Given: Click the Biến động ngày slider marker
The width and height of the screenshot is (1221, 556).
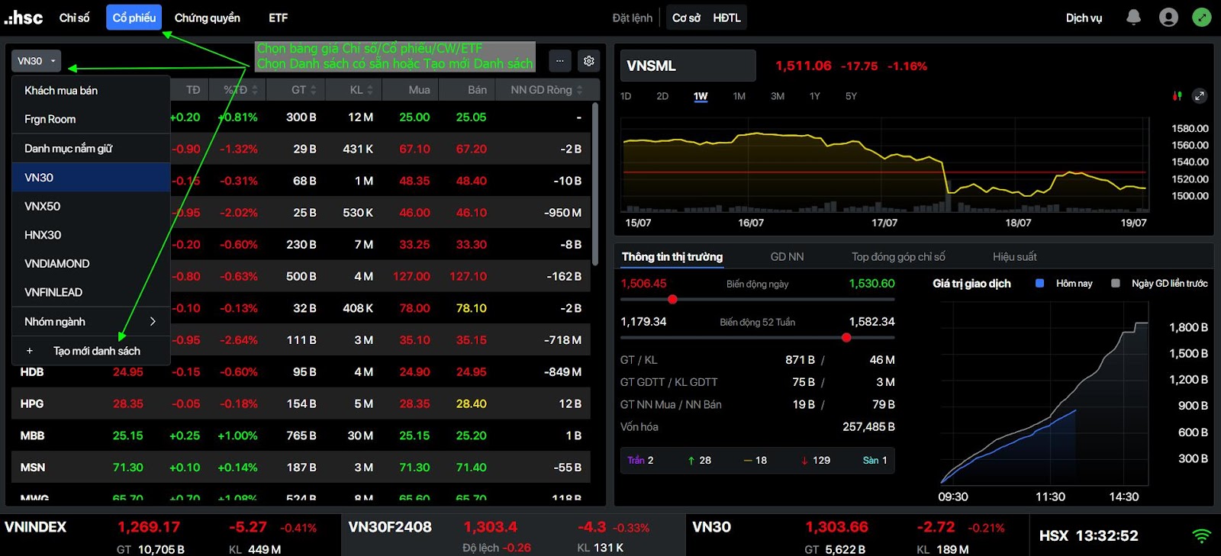Looking at the screenshot, I should click(672, 299).
